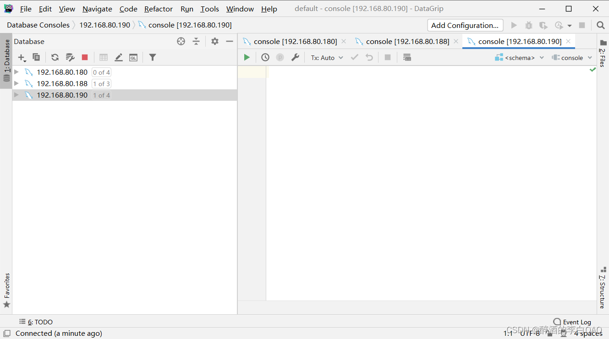Refresh the database connections with sync icon
The image size is (609, 339).
pos(55,57)
